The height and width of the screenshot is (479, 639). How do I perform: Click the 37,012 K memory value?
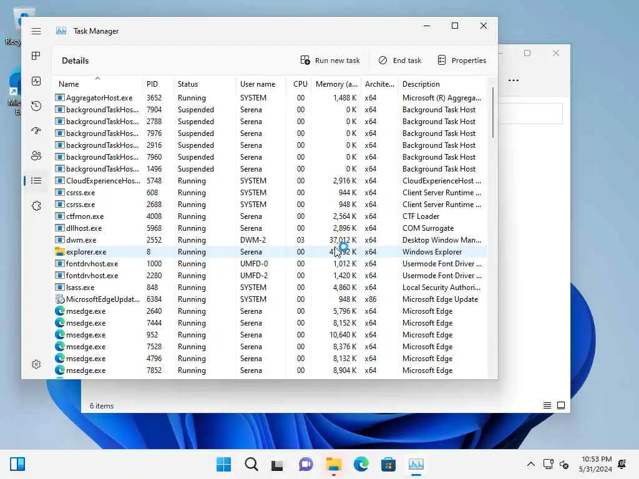click(343, 240)
